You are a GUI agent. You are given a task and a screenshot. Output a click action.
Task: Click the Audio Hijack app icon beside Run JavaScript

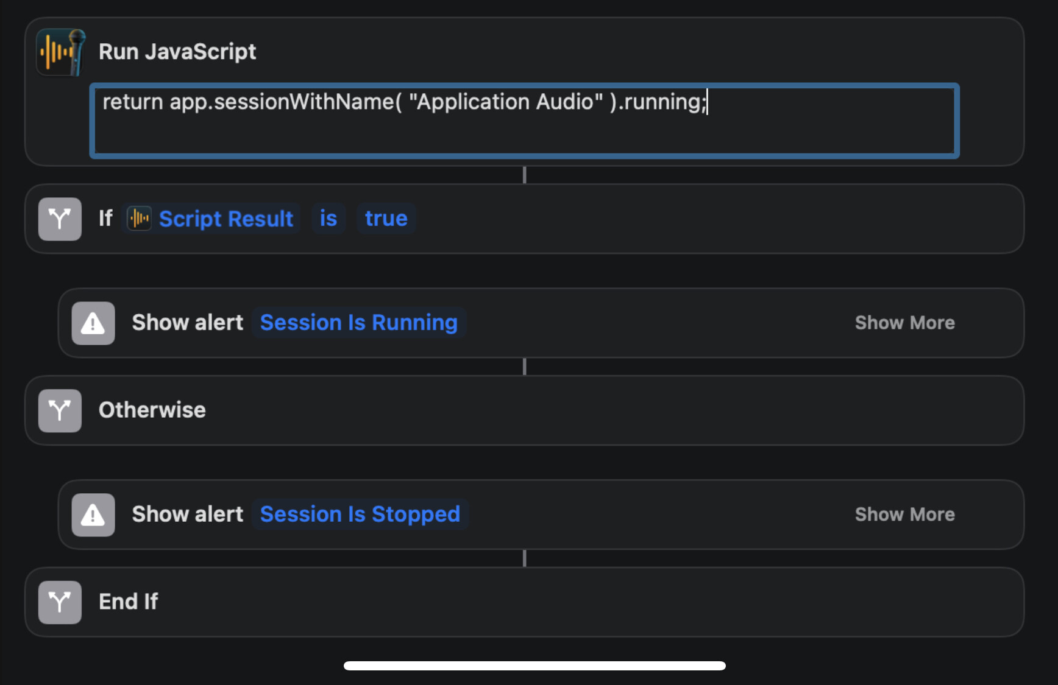tap(60, 52)
